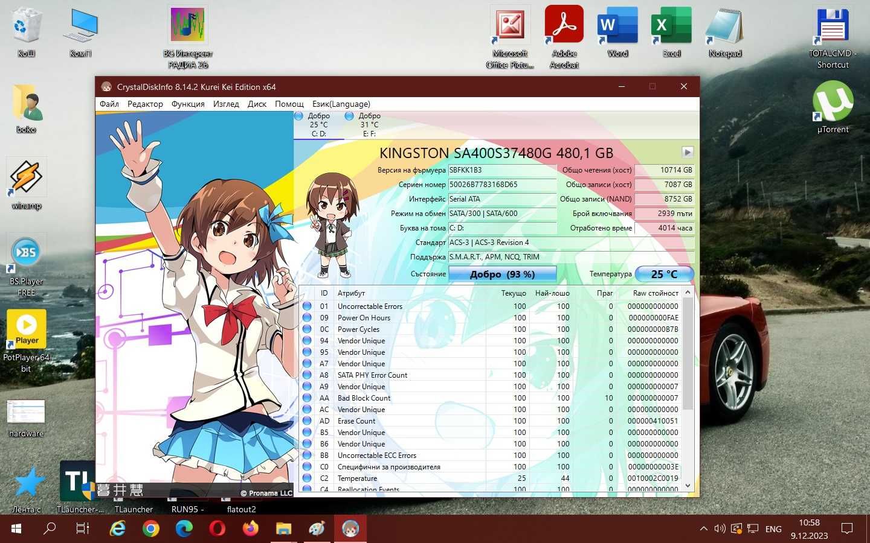The width and height of the screenshot is (870, 543).
Task: Launch Internet Explorer from taskbar
Action: click(117, 529)
